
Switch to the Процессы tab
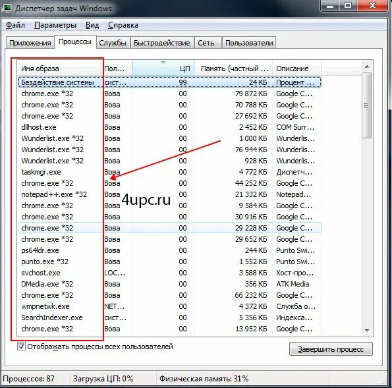point(75,42)
